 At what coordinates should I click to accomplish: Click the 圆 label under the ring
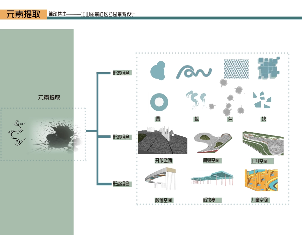click(158, 119)
